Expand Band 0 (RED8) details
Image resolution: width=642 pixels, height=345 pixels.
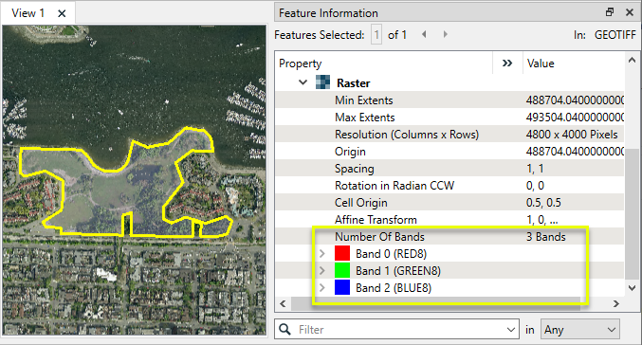(322, 254)
